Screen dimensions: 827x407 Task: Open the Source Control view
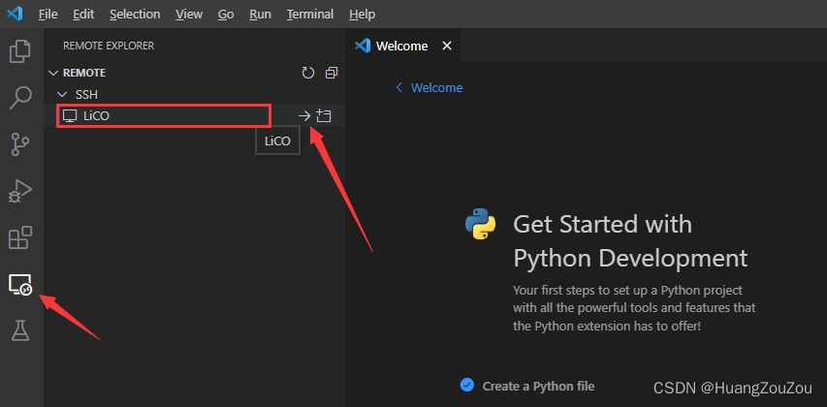pyautogui.click(x=20, y=144)
